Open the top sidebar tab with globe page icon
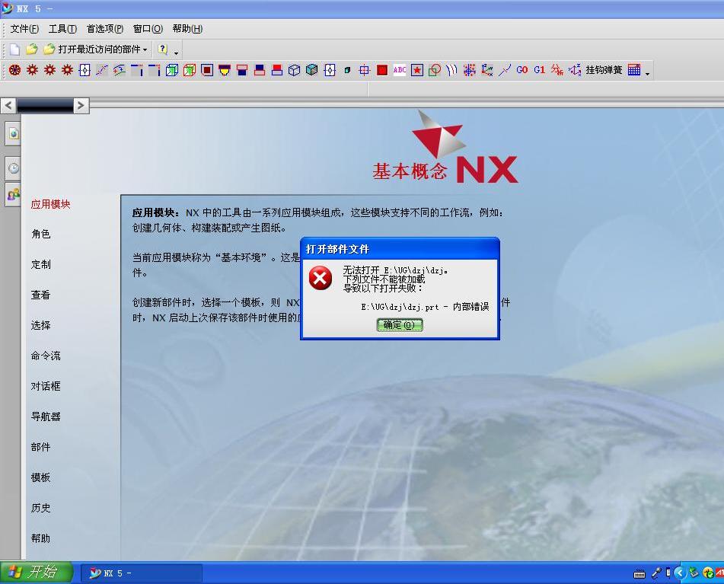 (x=14, y=134)
